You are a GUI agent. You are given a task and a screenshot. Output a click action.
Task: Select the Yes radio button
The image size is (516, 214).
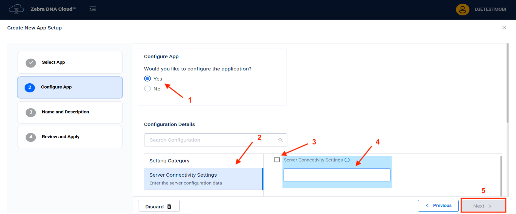click(148, 79)
